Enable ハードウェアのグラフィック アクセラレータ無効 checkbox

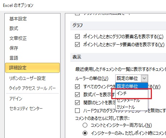77,110
